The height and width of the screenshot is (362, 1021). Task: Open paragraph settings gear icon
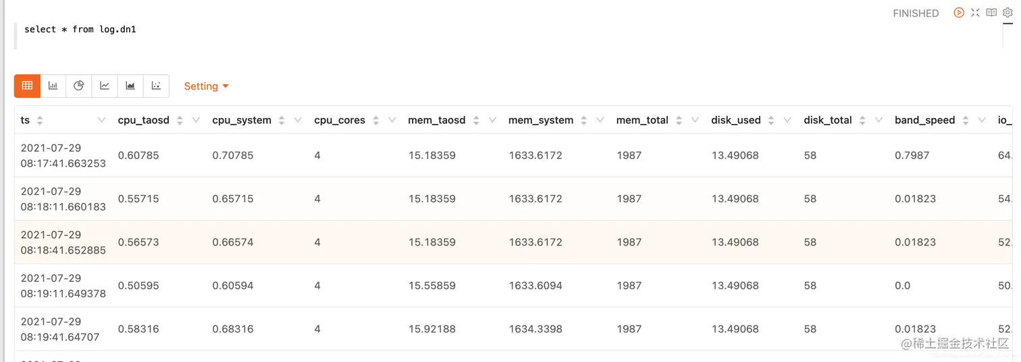1007,13
